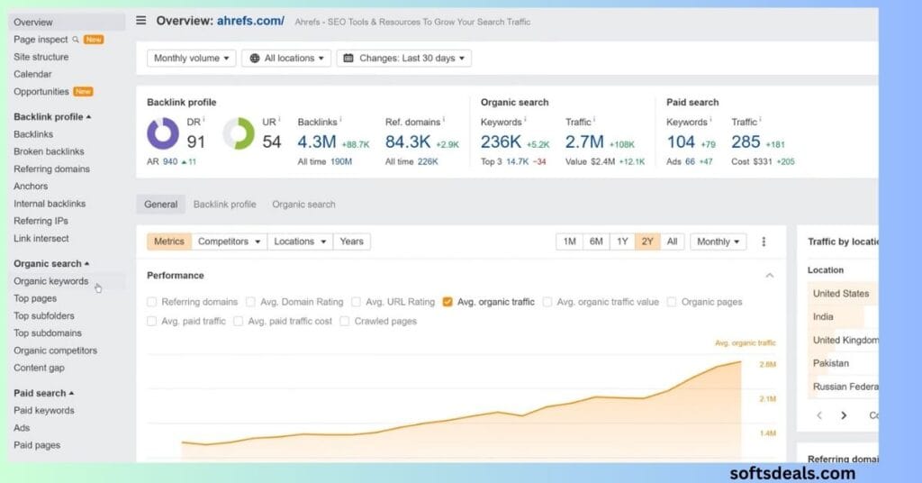Click the info icon next to Backlinks
Screen dimensions: 922x483
[x=340, y=120]
